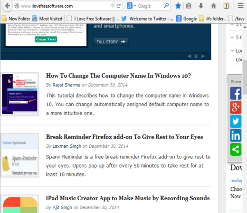This screenshot has height=213, width=247.
Task: Open I Love Free Software bookmark
Action: coord(93,19)
